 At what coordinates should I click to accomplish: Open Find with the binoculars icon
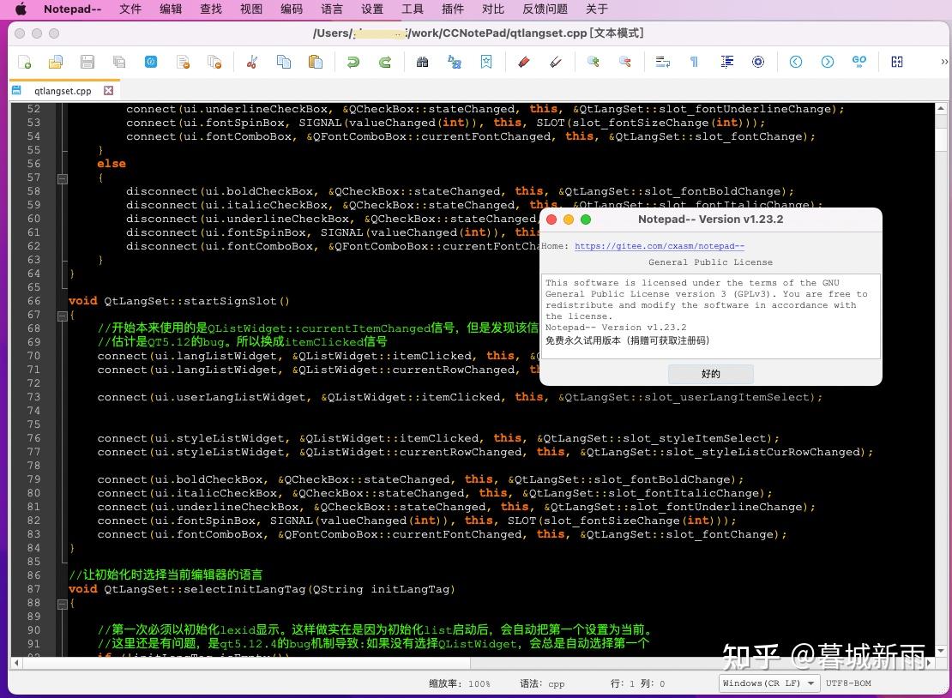click(x=422, y=62)
